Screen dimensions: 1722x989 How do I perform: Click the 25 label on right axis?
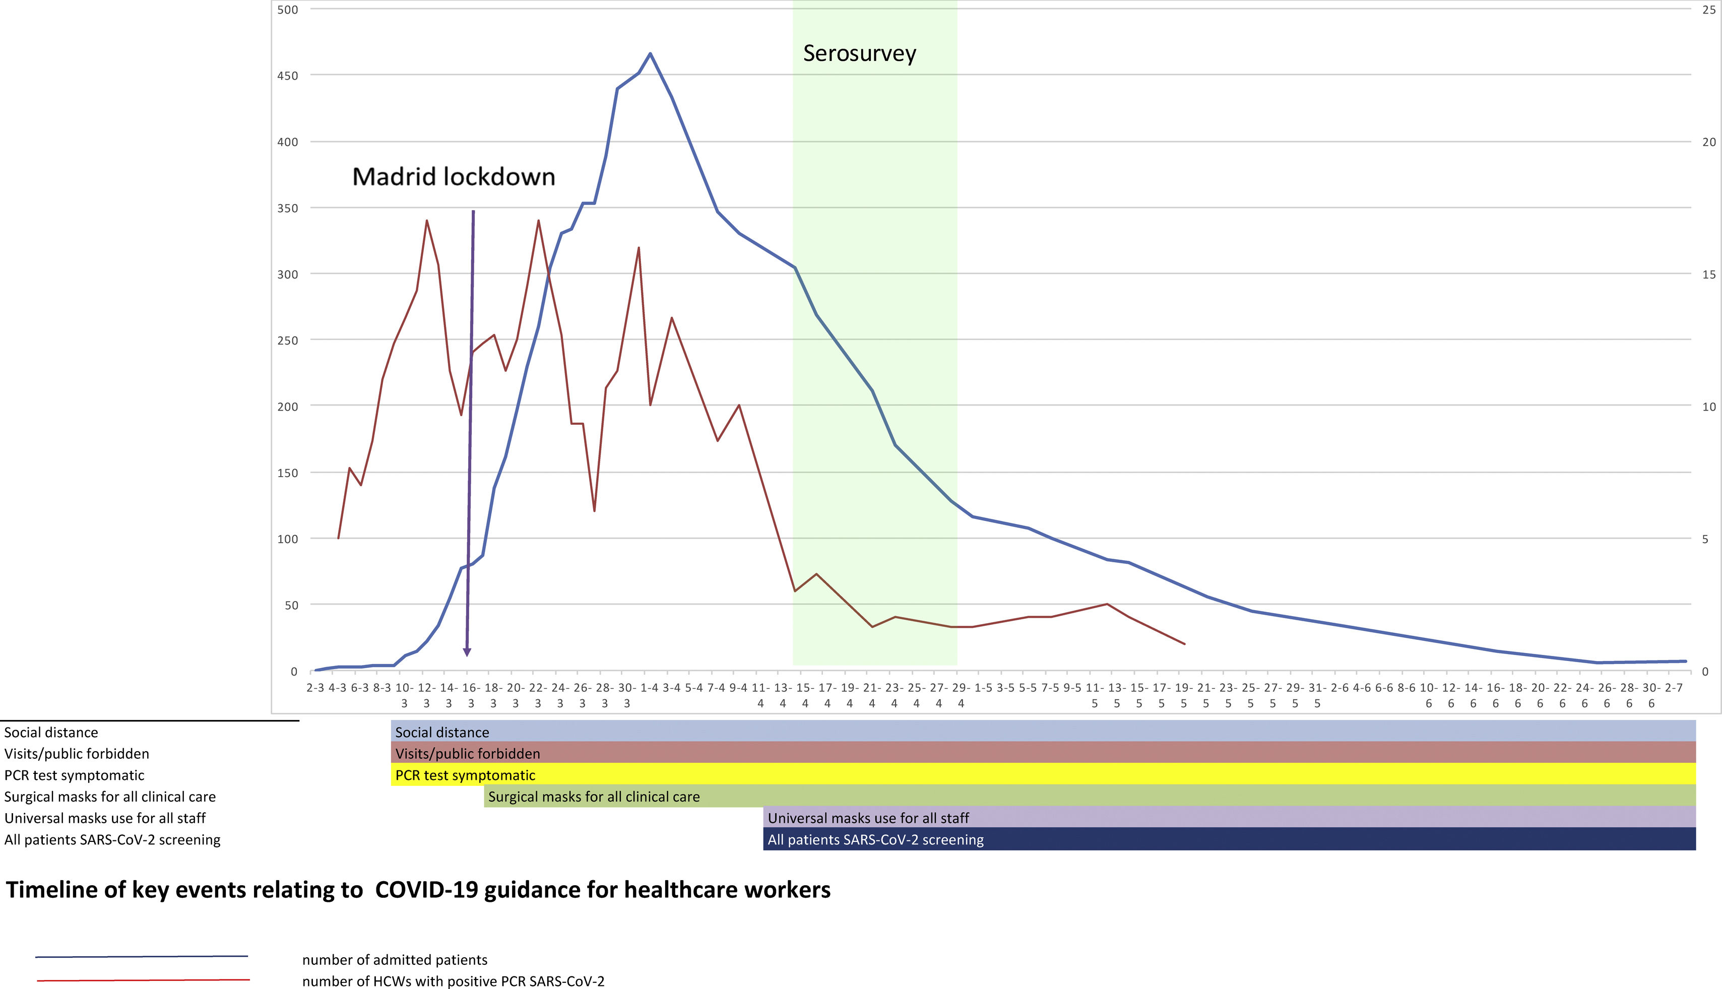pos(1708,10)
